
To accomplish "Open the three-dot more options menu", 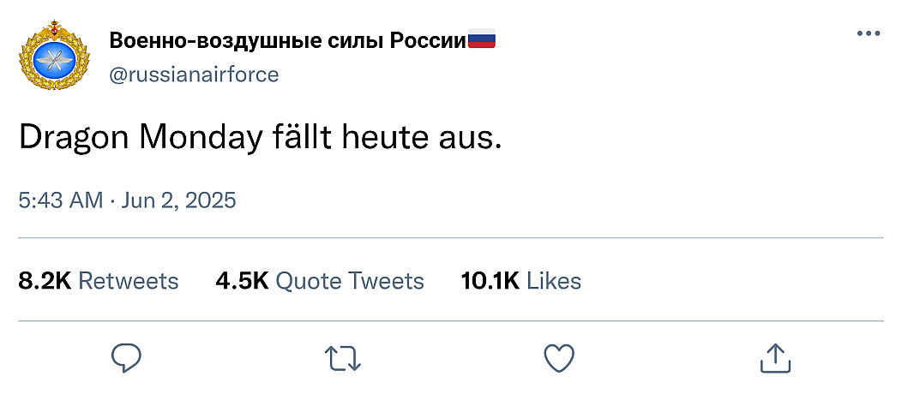I will [x=868, y=34].
